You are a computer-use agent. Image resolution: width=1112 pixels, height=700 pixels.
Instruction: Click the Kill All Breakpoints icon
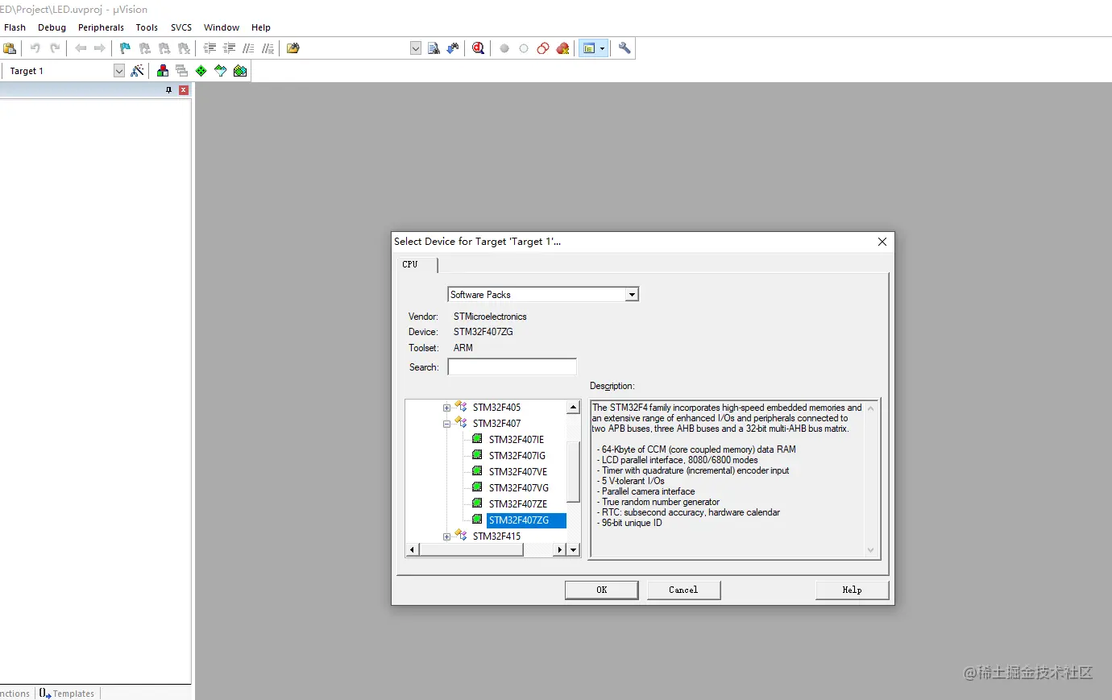[x=562, y=48]
